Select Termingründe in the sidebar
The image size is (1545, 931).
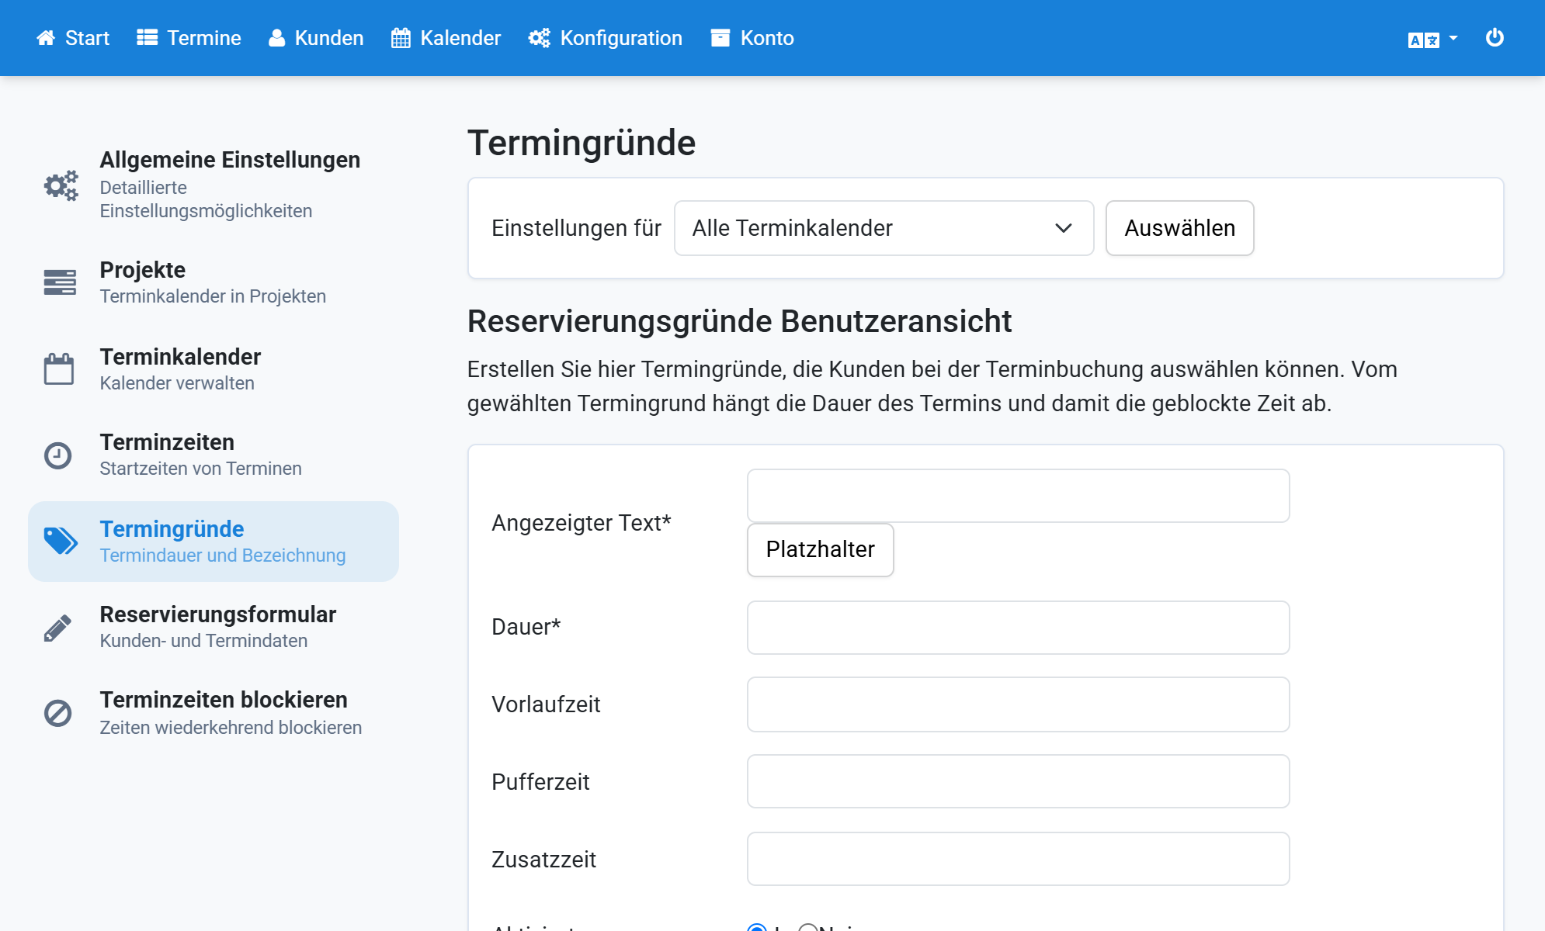tap(214, 542)
